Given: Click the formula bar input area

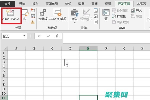Looking at the screenshot, I should tap(106, 38).
